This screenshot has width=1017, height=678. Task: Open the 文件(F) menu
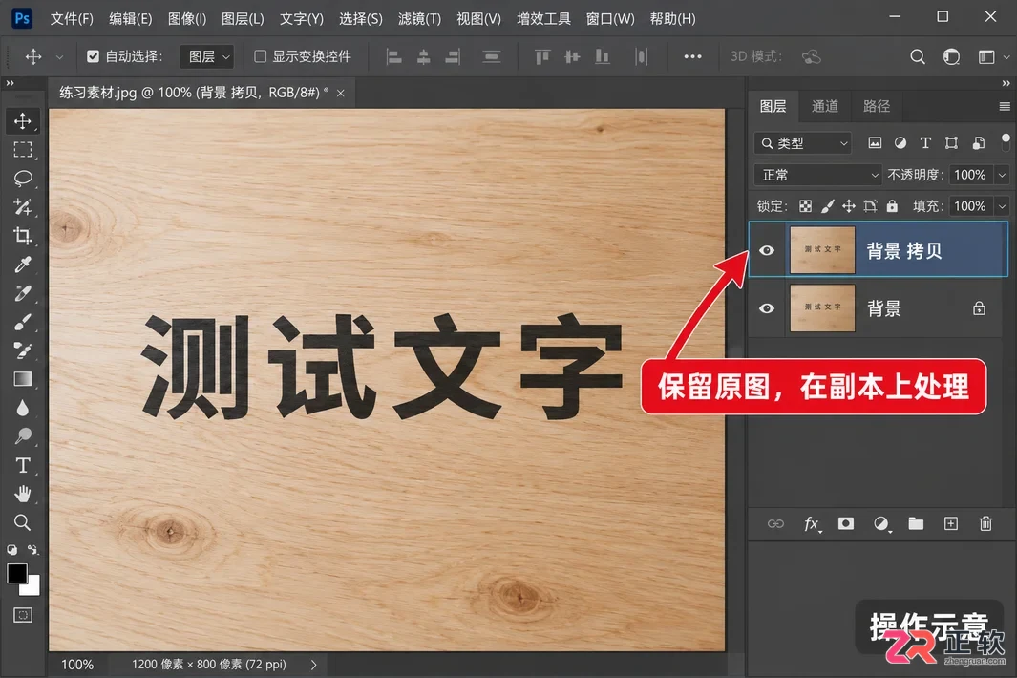coord(72,19)
